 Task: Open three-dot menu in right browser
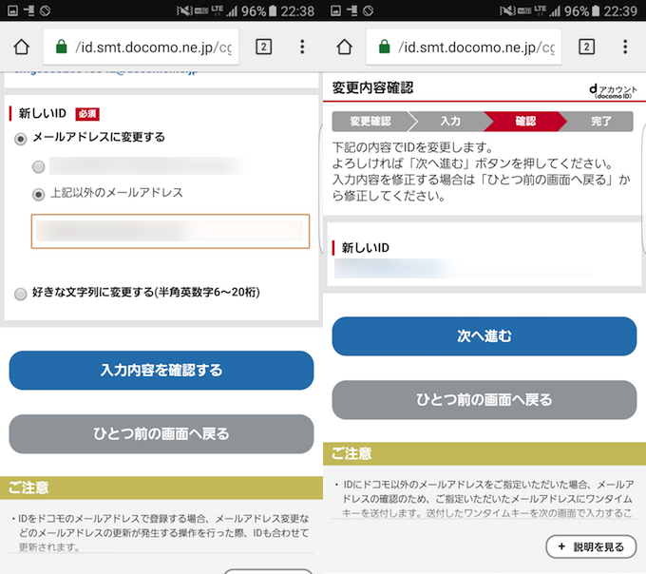(625, 47)
